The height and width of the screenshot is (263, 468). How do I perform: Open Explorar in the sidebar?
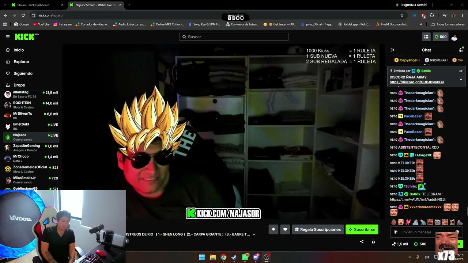(21, 62)
